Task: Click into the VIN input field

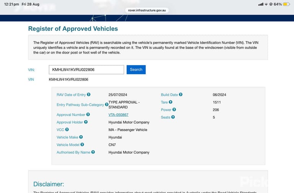Action: [x=87, y=70]
